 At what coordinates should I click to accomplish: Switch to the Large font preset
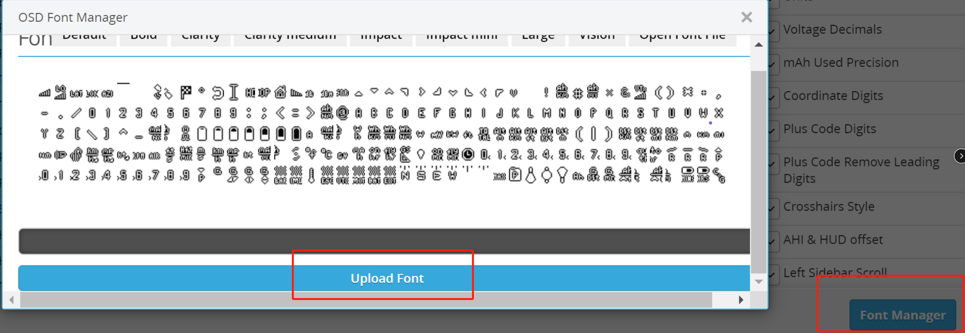(538, 40)
